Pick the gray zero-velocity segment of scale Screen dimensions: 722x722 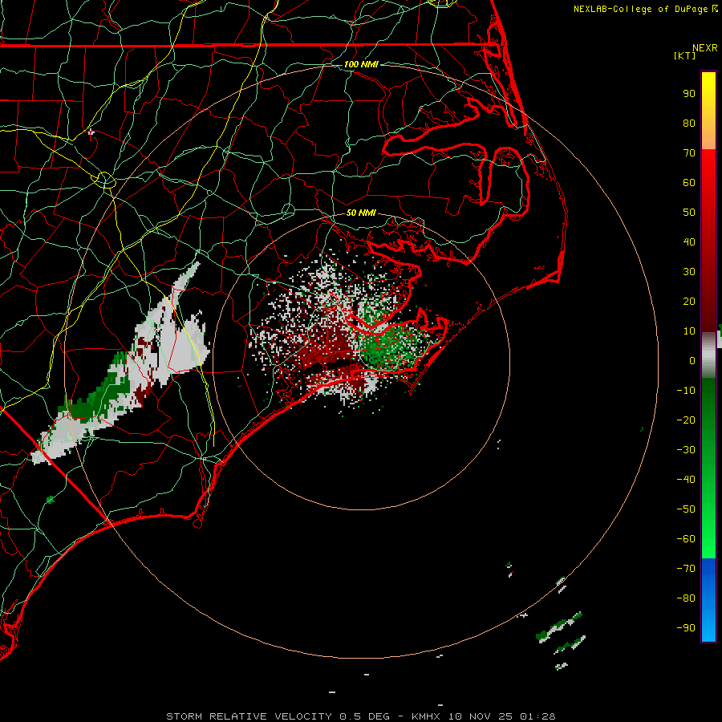[x=708, y=355]
